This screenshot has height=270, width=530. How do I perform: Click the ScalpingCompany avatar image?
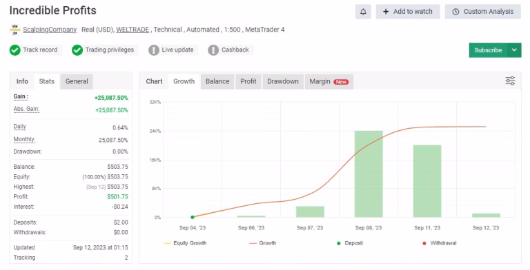pyautogui.click(x=15, y=30)
